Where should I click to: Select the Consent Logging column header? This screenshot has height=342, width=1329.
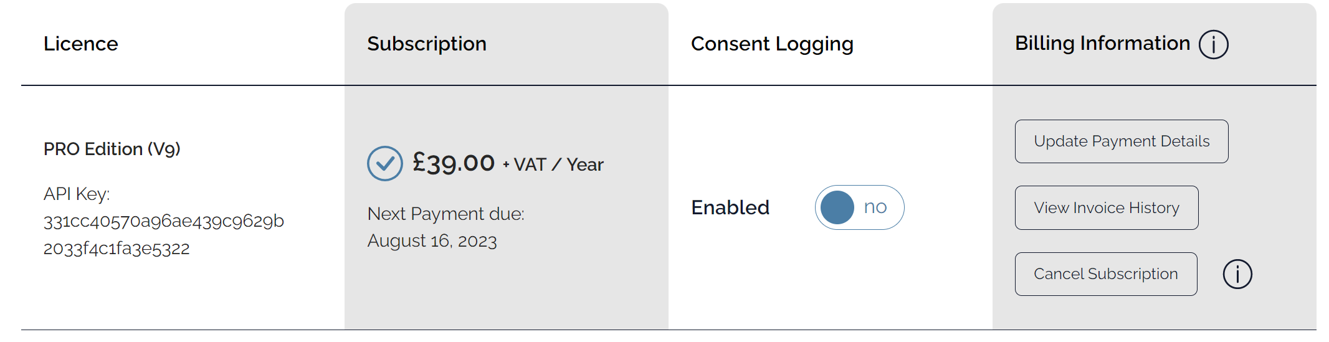[x=772, y=44]
